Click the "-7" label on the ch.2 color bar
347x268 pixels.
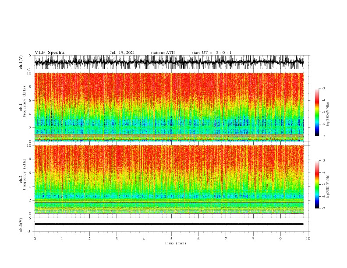pyautogui.click(x=323, y=208)
